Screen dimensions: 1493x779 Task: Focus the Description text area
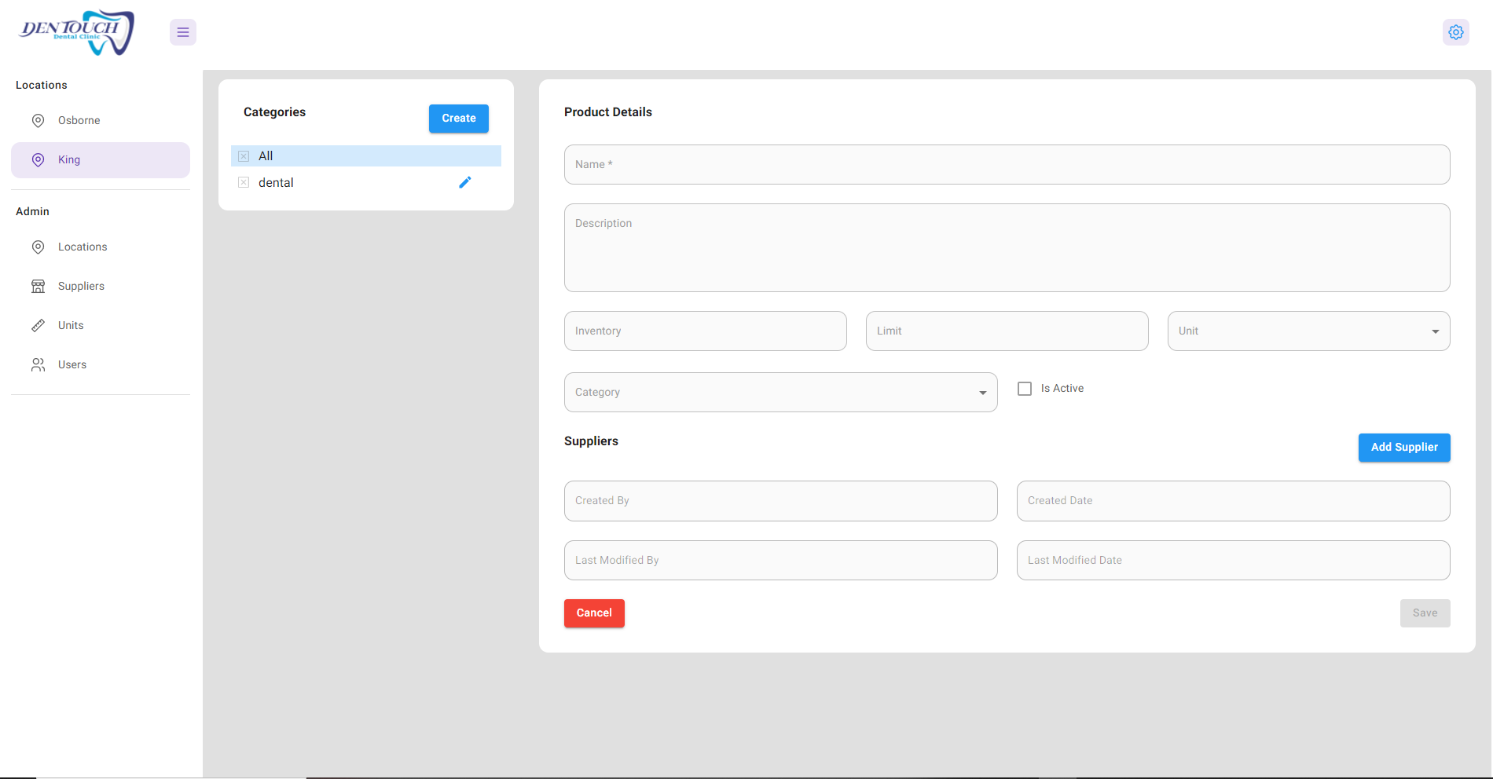pyautogui.click(x=1007, y=248)
